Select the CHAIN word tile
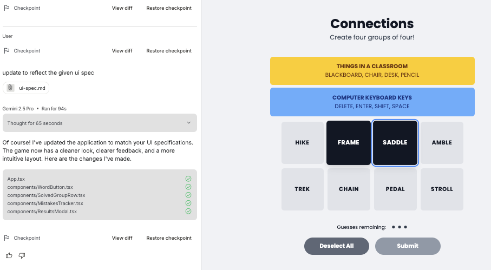Screen dimensions: 491x270 tap(349, 189)
